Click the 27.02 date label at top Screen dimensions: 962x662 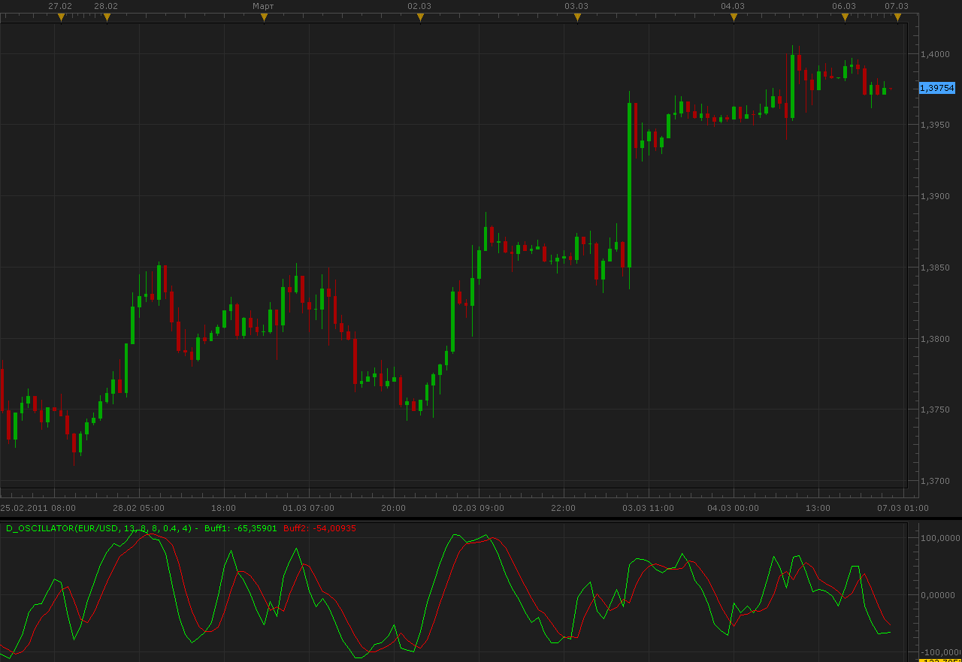[x=60, y=6]
